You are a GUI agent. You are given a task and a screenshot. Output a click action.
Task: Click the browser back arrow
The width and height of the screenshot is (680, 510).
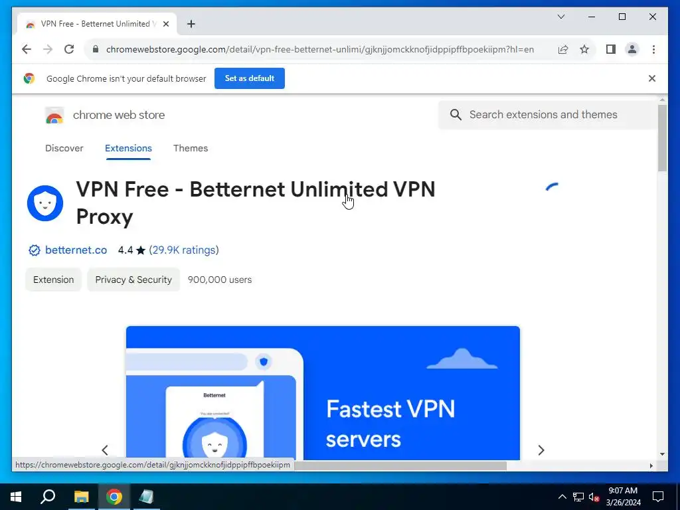click(x=27, y=49)
